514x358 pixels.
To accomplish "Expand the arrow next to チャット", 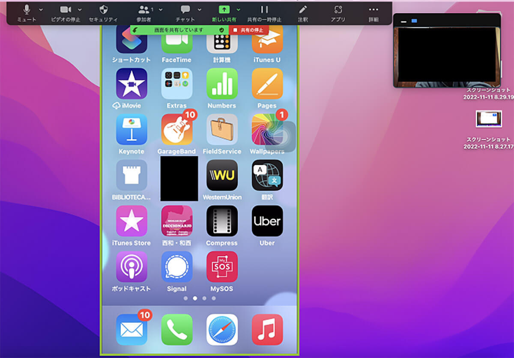I will [x=199, y=9].
